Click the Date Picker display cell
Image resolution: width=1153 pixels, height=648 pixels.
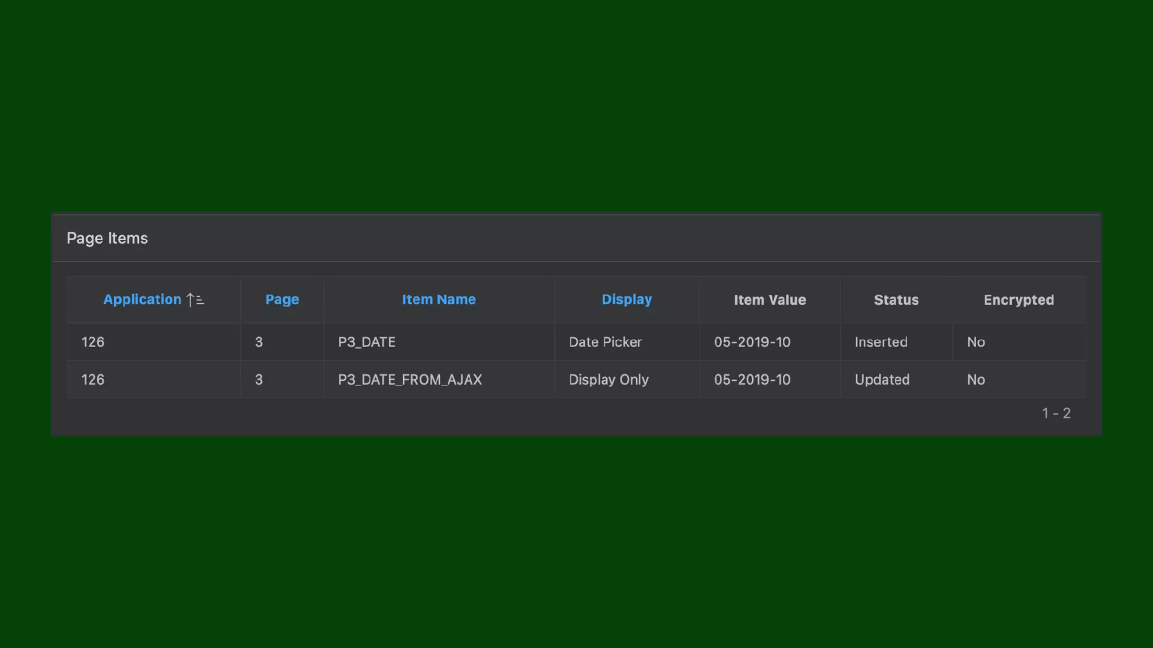(x=605, y=342)
